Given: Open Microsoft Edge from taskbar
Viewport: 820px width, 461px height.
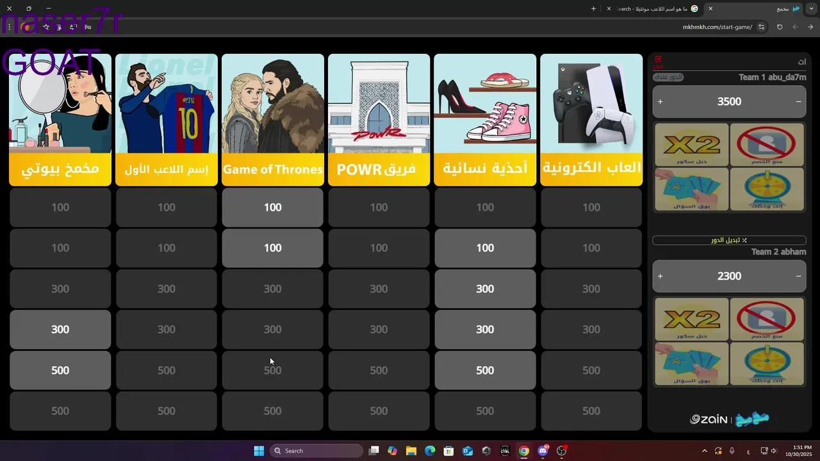Looking at the screenshot, I should pyautogui.click(x=430, y=451).
